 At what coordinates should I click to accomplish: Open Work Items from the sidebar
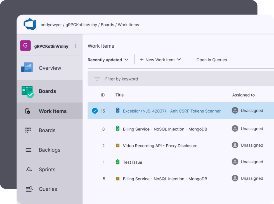pyautogui.click(x=53, y=111)
